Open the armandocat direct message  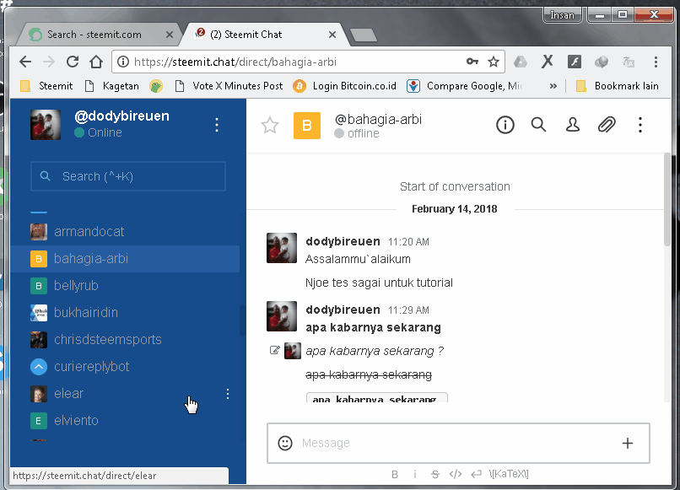tap(125, 232)
